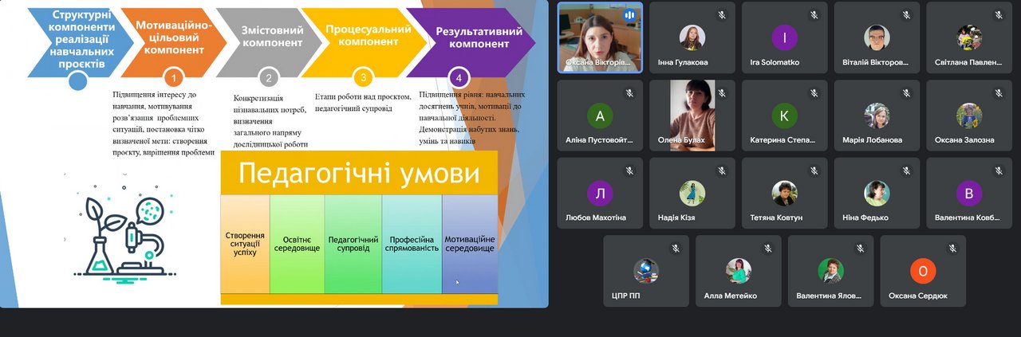Screen dimensions: 1021x337
Task: Click muted mic icon on Валентина Ковб tile
Action: tap(999, 171)
